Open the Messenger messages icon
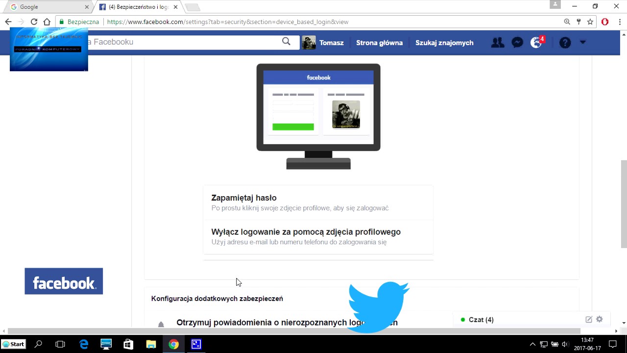 [x=517, y=43]
